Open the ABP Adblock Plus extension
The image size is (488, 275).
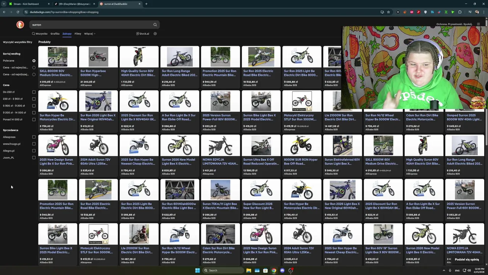(x=412, y=12)
